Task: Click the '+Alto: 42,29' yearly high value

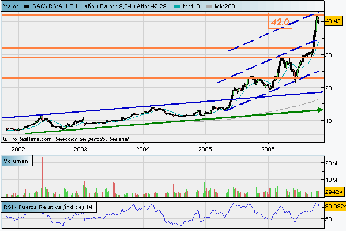Action: pyautogui.click(x=149, y=6)
